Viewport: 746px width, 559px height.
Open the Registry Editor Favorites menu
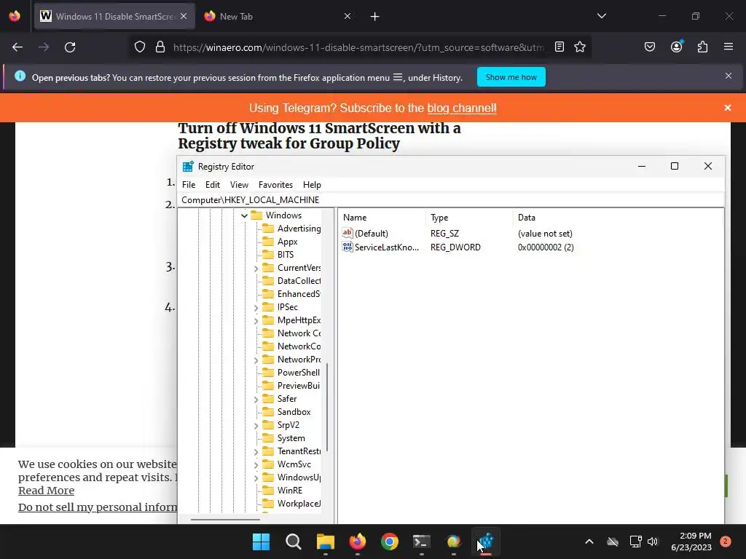point(275,185)
